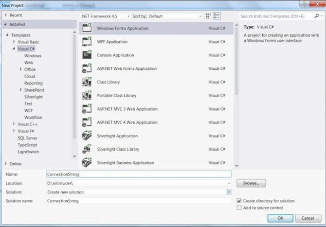Click template list scrollbar down arrow

[x=236, y=165]
